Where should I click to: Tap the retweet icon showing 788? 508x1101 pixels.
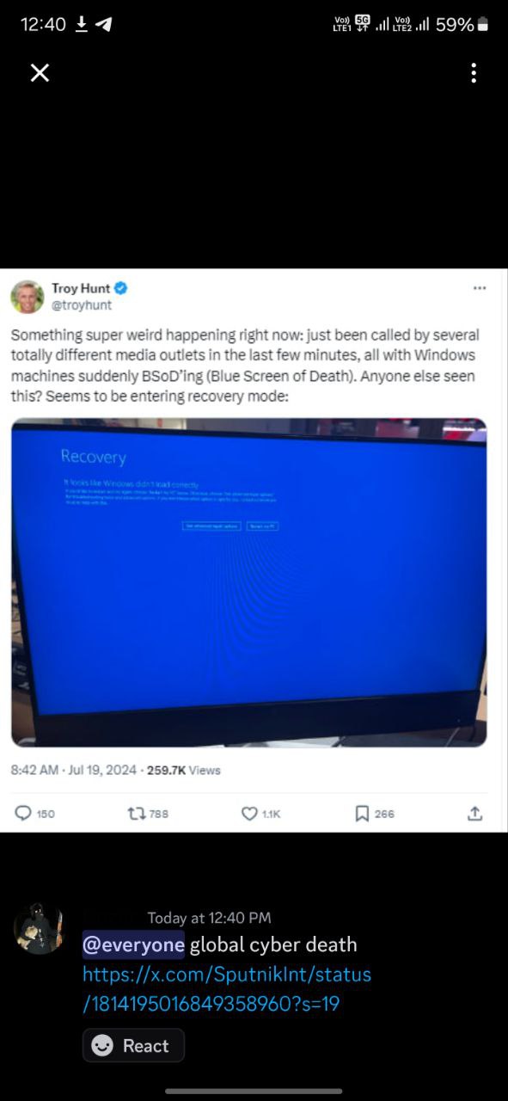[x=136, y=813]
